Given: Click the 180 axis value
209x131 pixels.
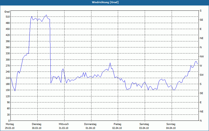Looking at the screenshot, I should point(8,84).
